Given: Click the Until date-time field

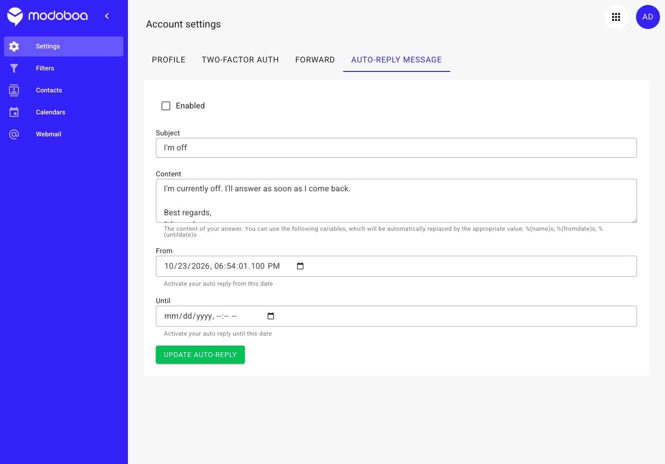Looking at the screenshot, I should [396, 316].
